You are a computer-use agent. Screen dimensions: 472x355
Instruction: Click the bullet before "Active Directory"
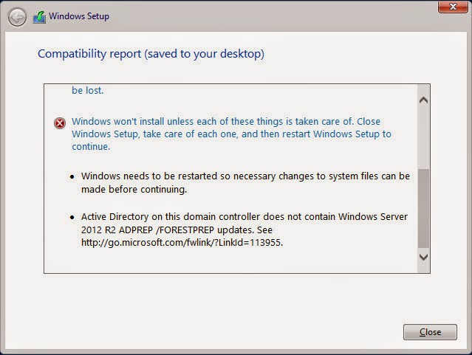(72, 217)
